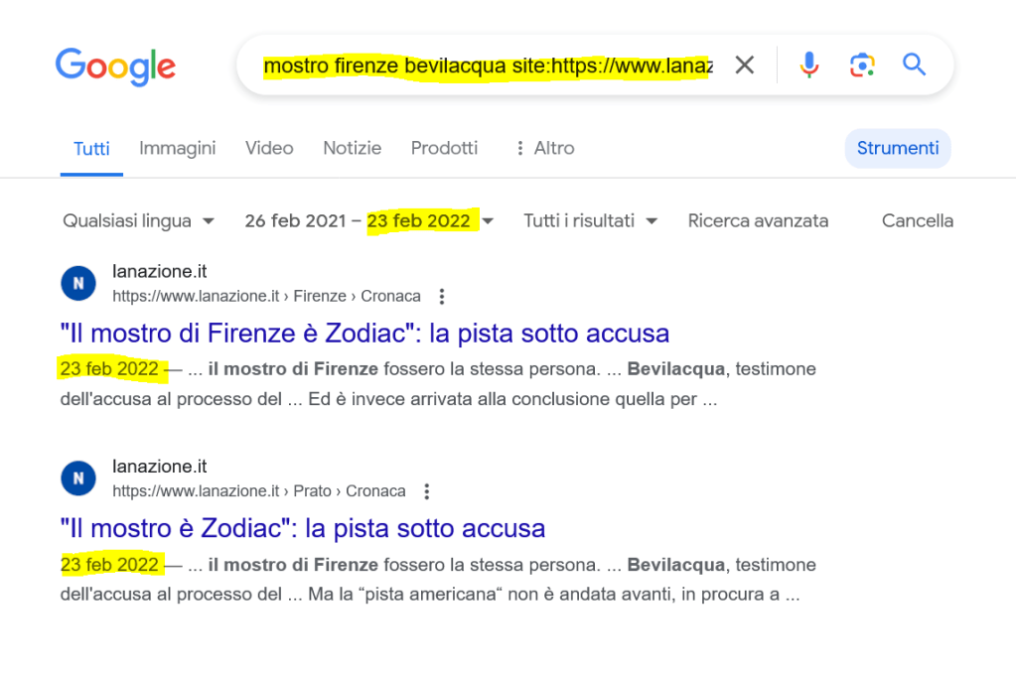Switch to the Notizie tab
The width and height of the screenshot is (1016, 680).
point(352,148)
